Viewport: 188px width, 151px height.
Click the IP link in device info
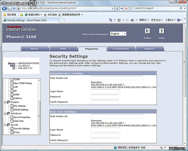tap(14, 68)
